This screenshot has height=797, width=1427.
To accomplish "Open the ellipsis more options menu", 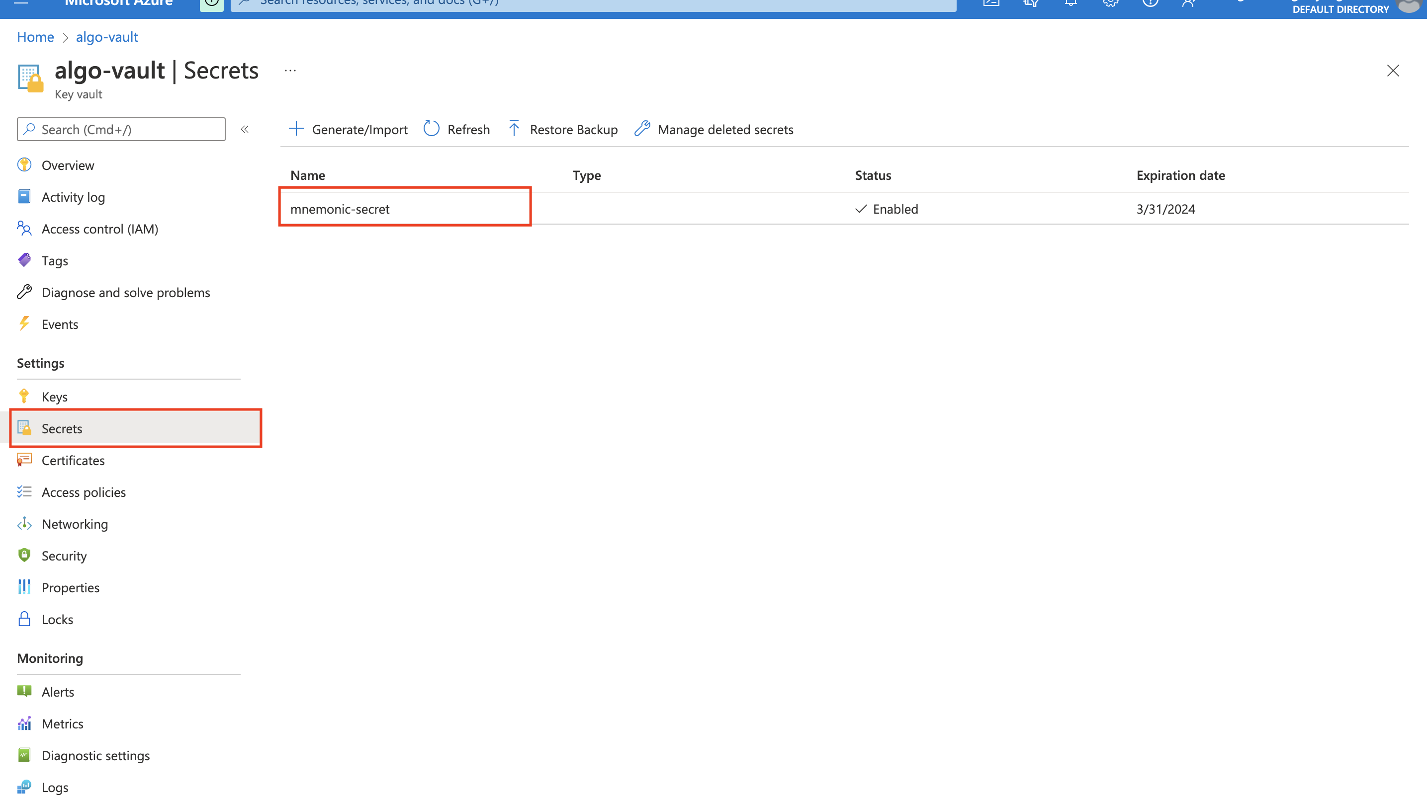I will tap(290, 71).
